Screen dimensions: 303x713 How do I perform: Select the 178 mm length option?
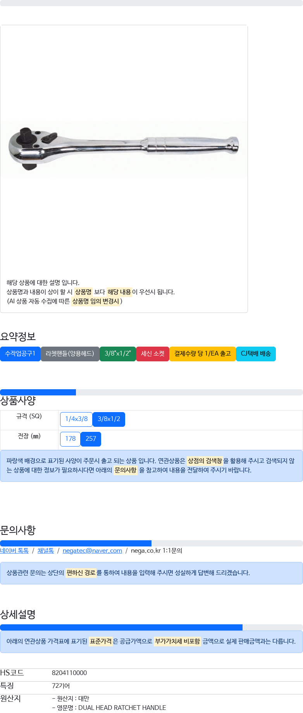[x=70, y=439]
